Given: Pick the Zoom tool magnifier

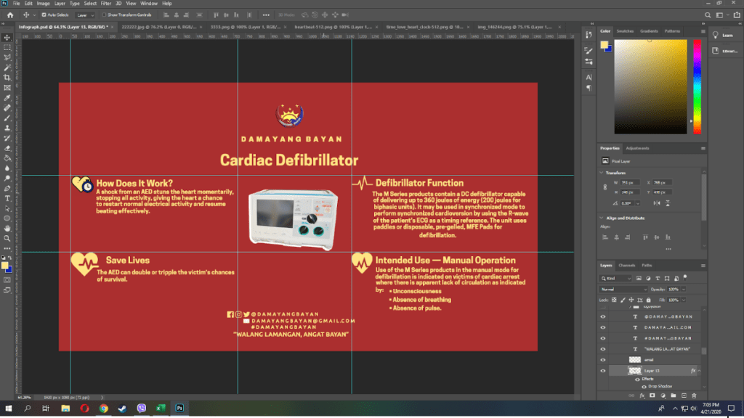Looking at the screenshot, I should pyautogui.click(x=7, y=237).
